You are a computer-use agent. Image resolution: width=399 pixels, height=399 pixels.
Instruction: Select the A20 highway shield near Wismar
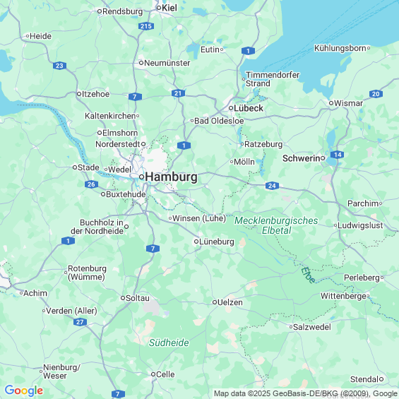376,94
